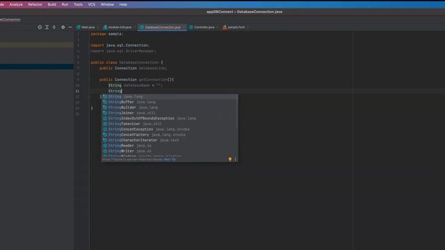The image size is (445, 250).
Task: Click the lightbulb icon in completion popup
Action: click(230, 159)
